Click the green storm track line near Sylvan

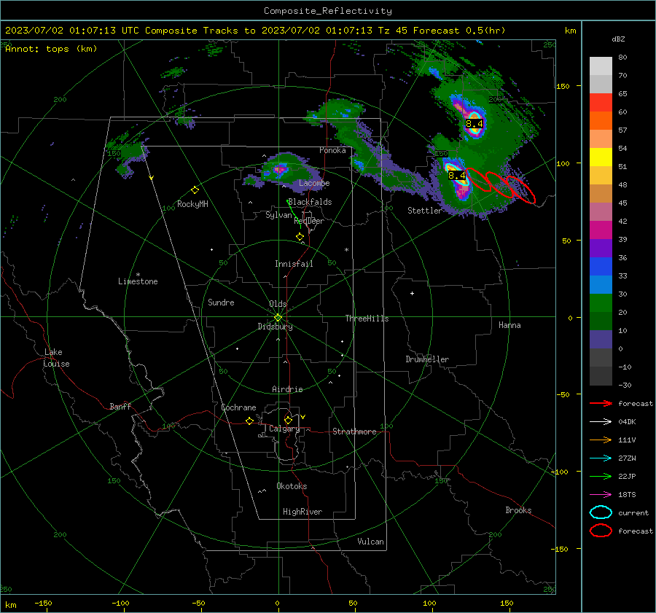[294, 214]
